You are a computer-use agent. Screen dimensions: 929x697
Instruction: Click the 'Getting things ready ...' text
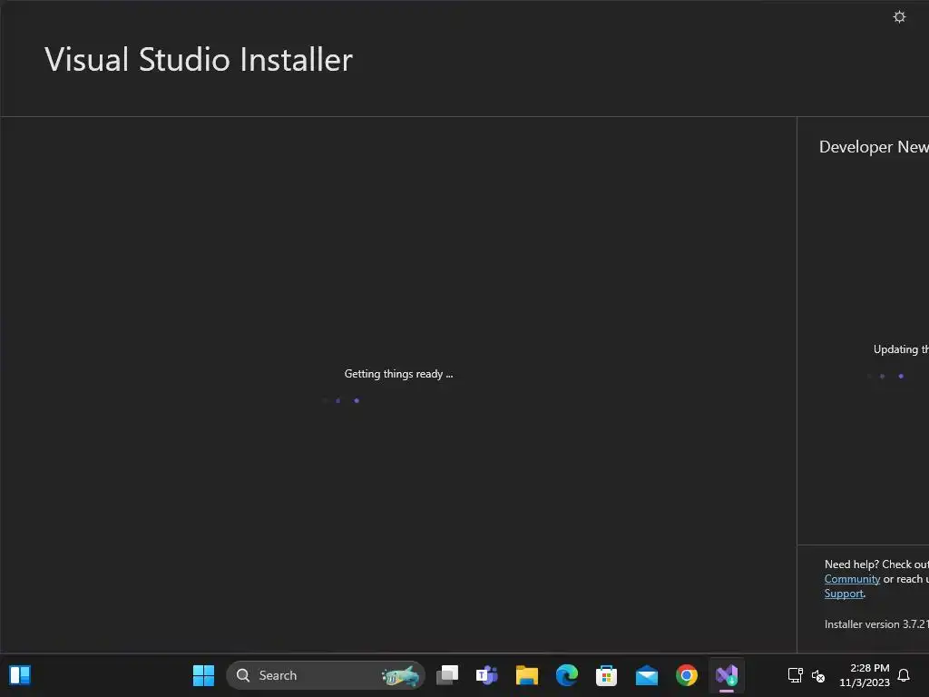pyautogui.click(x=398, y=374)
